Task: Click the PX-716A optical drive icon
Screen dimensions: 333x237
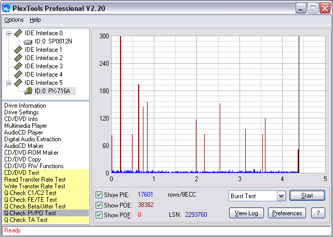Action: 28,91
